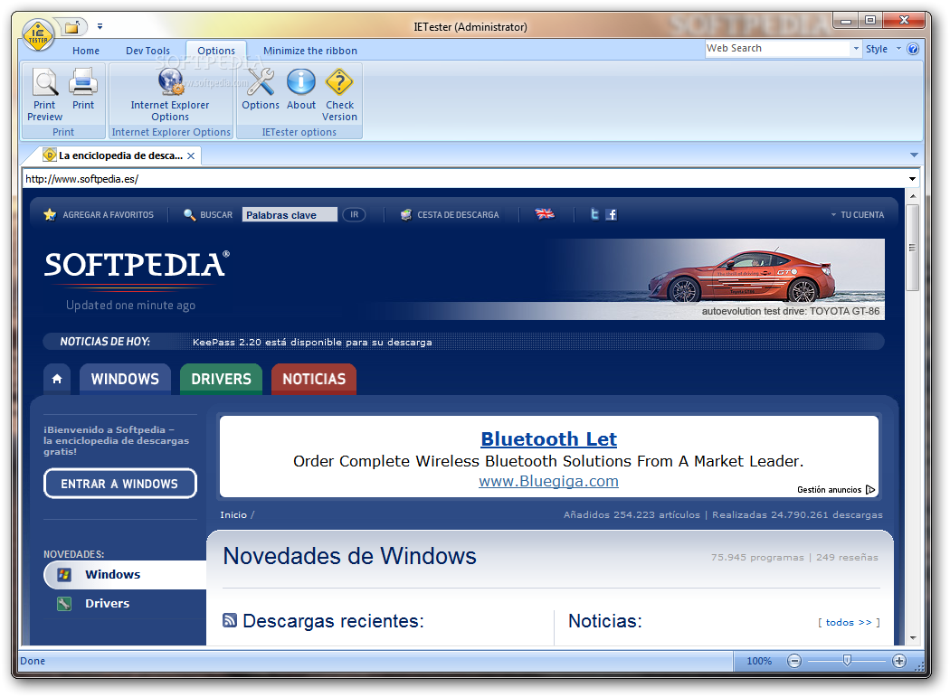
Task: Show the About dialog
Action: [x=301, y=89]
